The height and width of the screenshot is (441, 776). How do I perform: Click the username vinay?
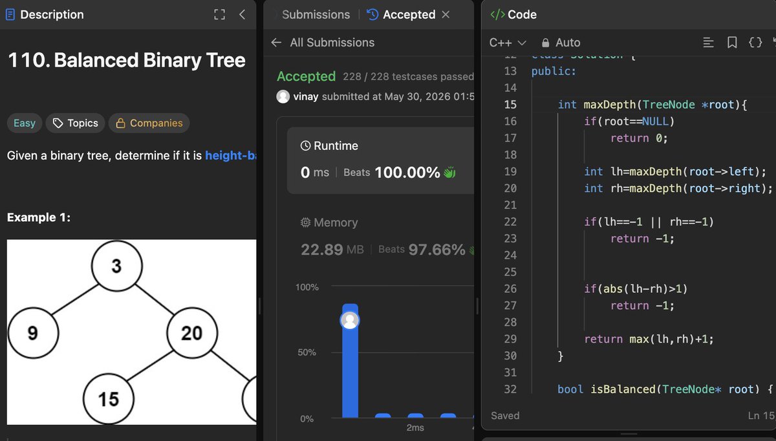coord(305,97)
